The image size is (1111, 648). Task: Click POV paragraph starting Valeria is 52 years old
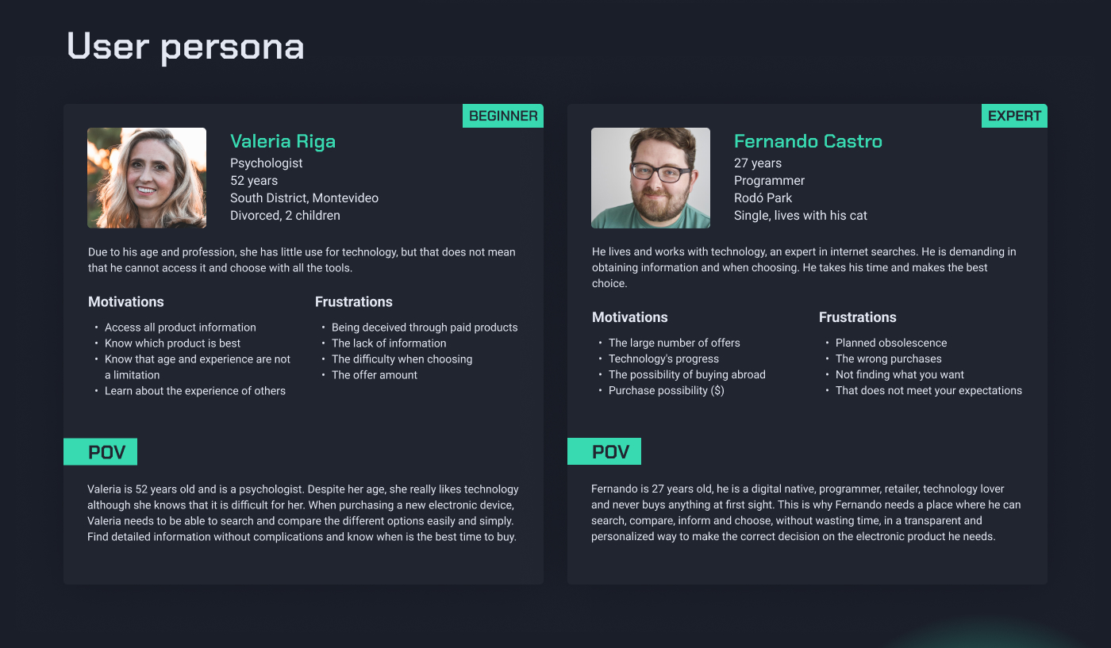303,513
